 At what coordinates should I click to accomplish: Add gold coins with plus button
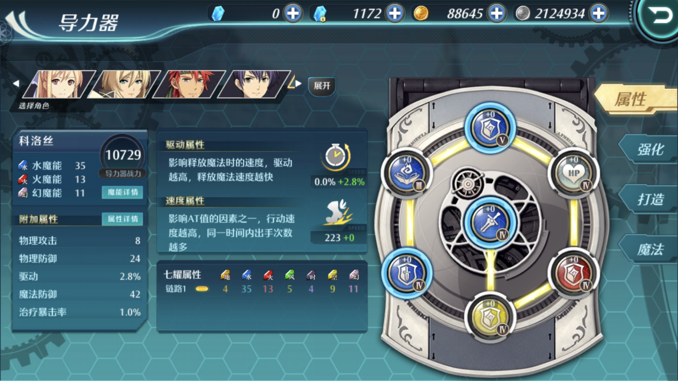[x=496, y=14]
